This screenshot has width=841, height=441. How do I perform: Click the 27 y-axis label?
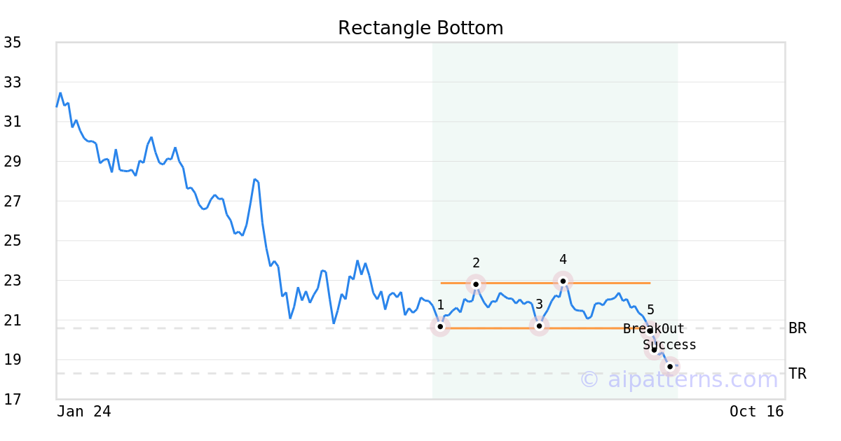[x=12, y=202]
